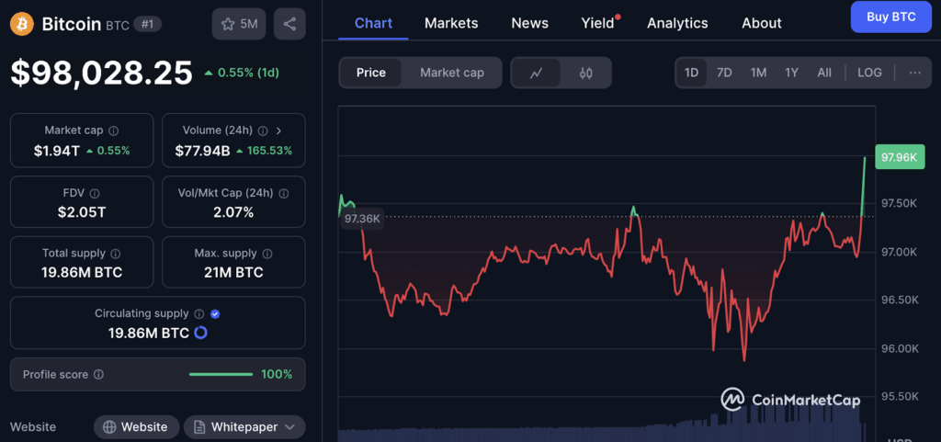This screenshot has width=941, height=442.
Task: Click Profile score info icon
Action: point(98,375)
